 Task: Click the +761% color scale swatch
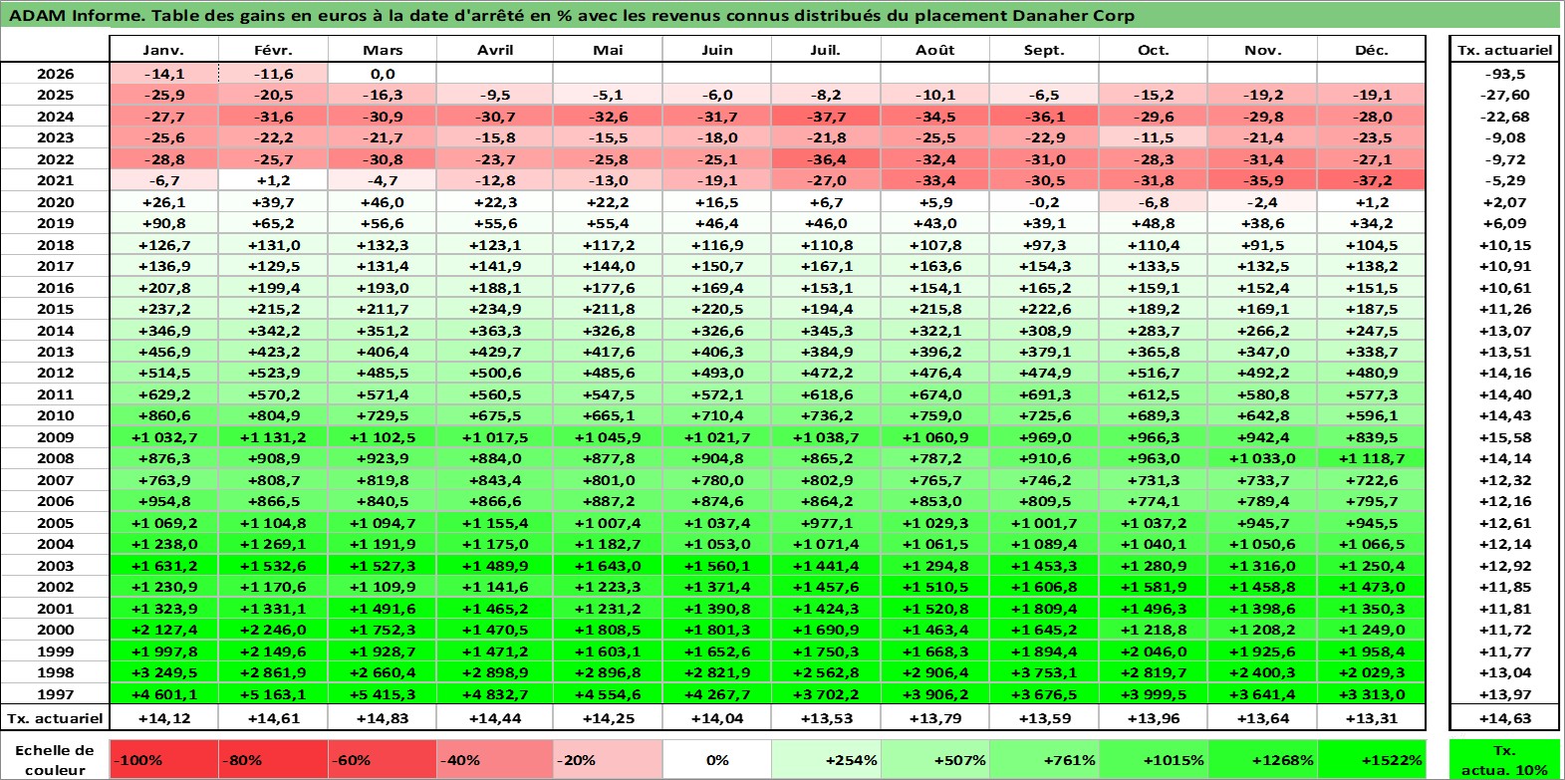1044,760
